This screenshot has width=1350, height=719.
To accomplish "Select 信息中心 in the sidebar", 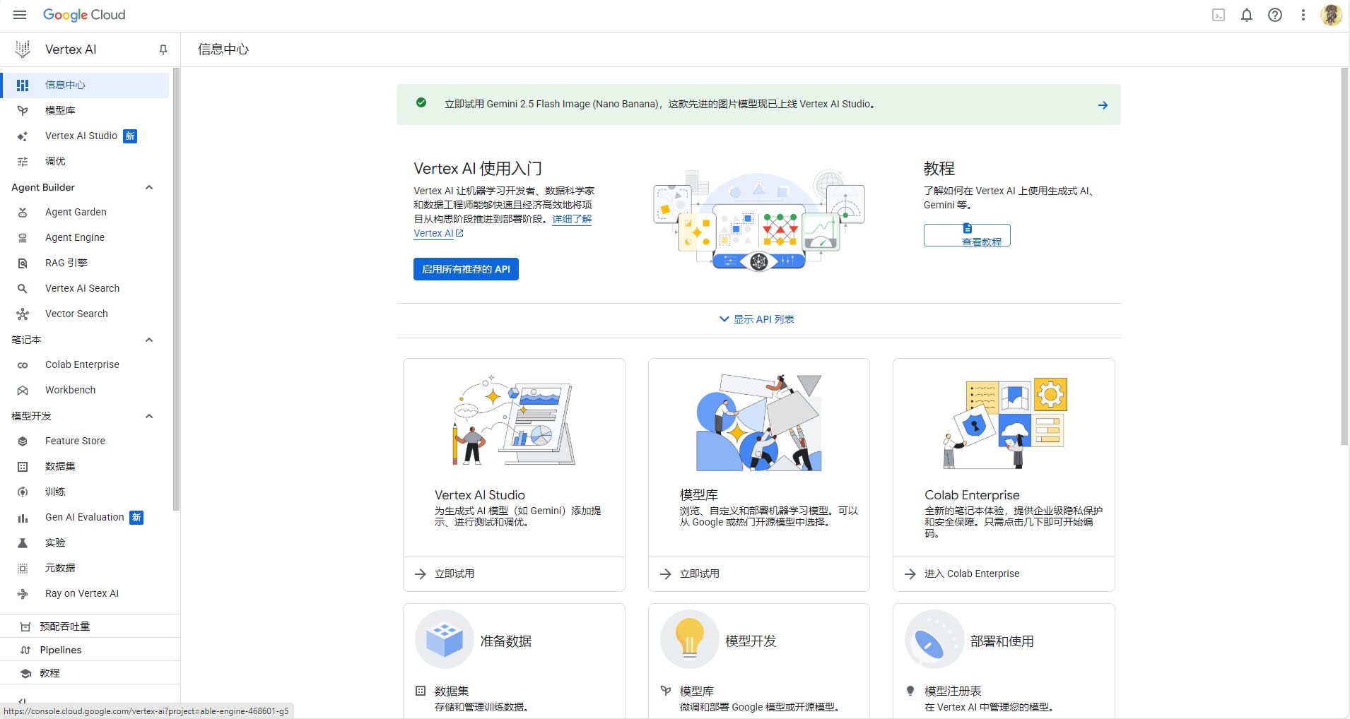I will click(x=85, y=85).
